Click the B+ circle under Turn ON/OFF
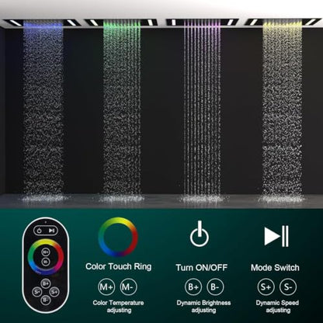 click(x=193, y=287)
